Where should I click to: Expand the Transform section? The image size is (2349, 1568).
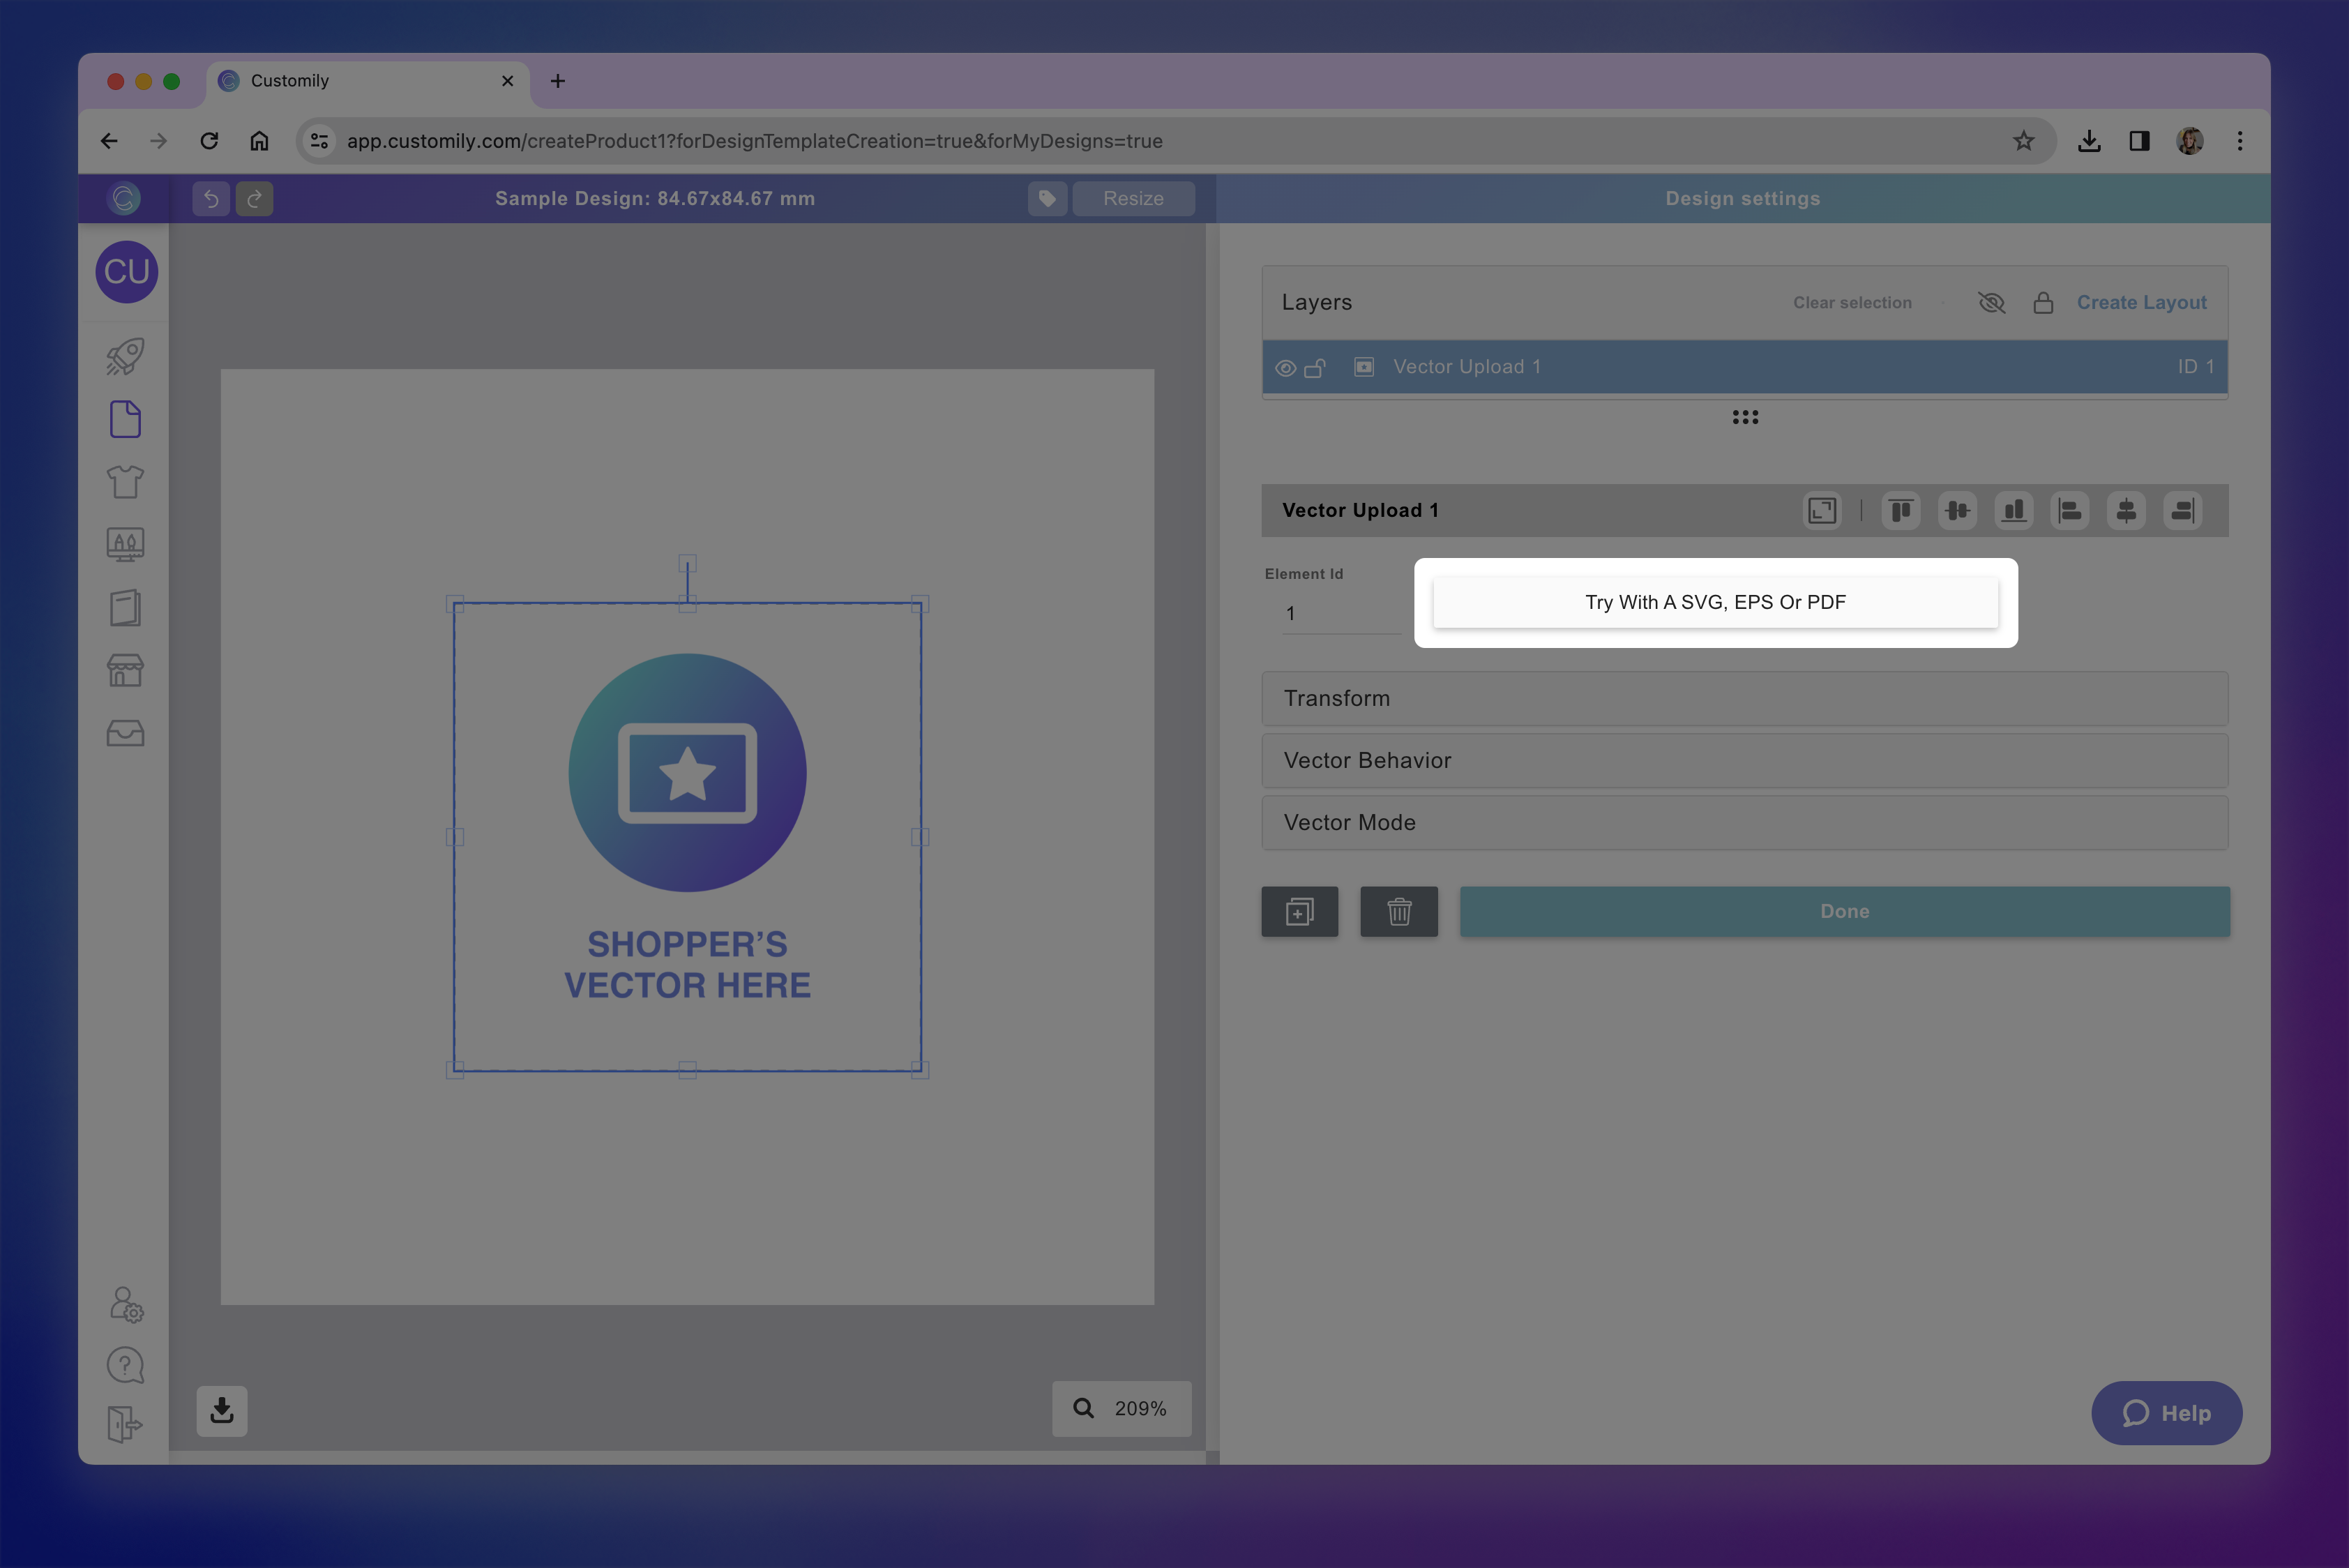pyautogui.click(x=1744, y=698)
